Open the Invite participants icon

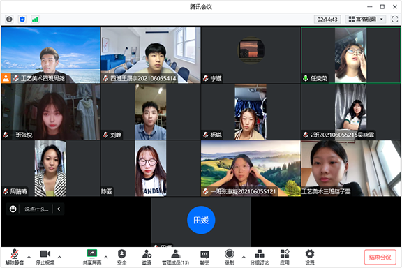point(147,258)
